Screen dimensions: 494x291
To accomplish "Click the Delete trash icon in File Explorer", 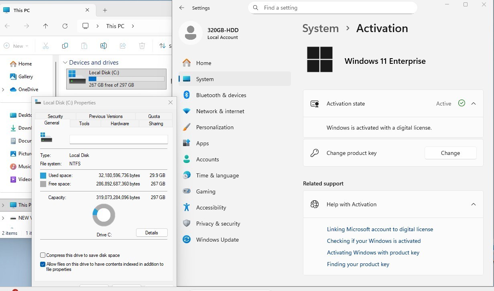I will pyautogui.click(x=142, y=46).
